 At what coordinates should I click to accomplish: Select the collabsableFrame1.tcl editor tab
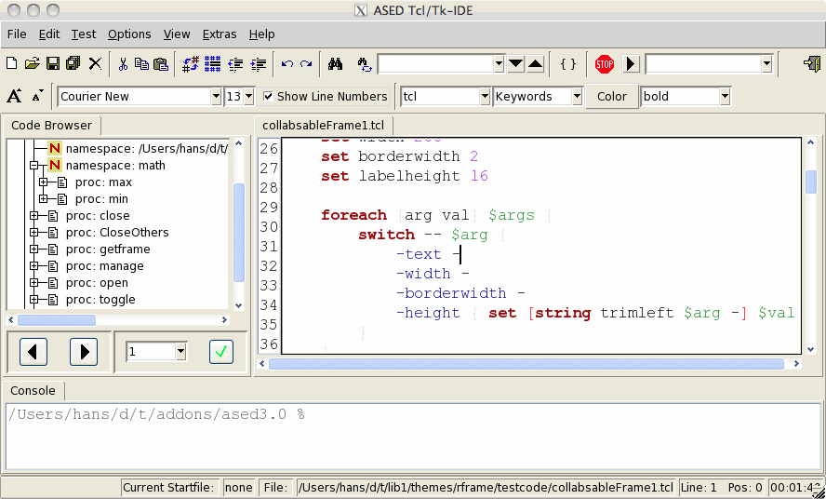click(x=323, y=126)
